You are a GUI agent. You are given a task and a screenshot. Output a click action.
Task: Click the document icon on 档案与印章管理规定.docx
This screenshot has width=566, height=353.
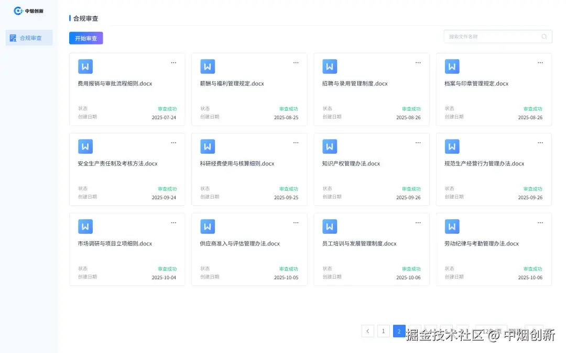click(452, 66)
